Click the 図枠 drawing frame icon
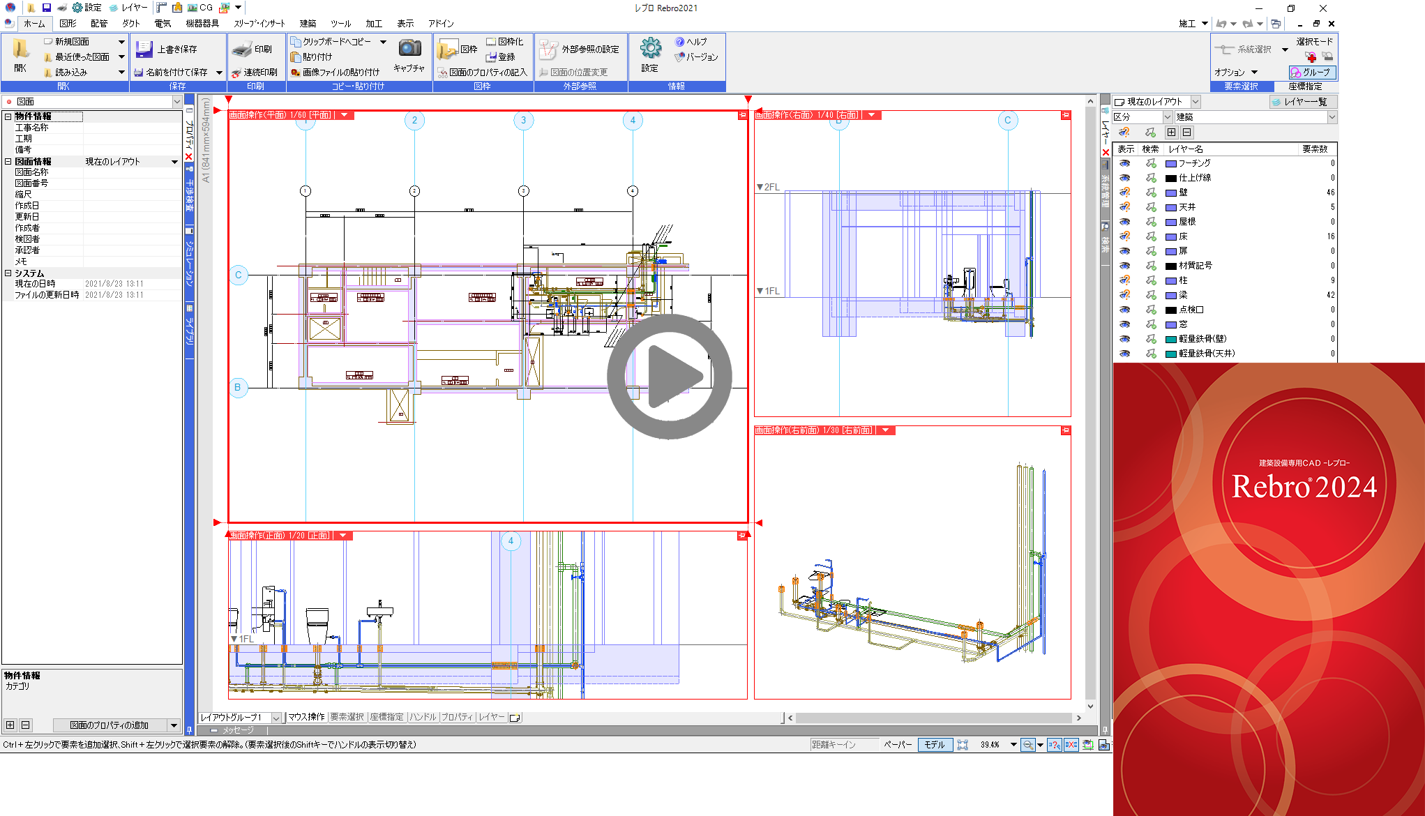 [447, 50]
